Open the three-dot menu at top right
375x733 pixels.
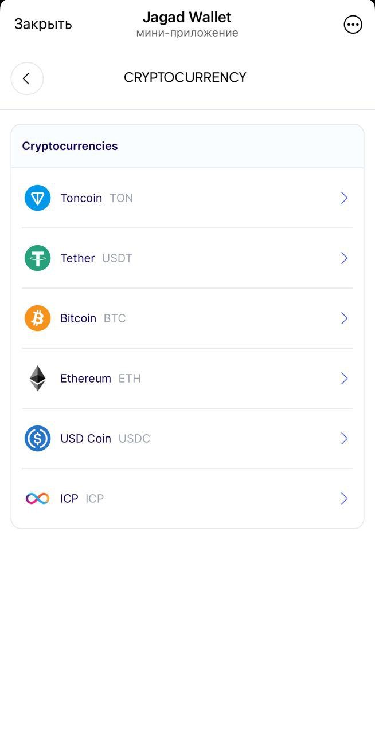353,24
